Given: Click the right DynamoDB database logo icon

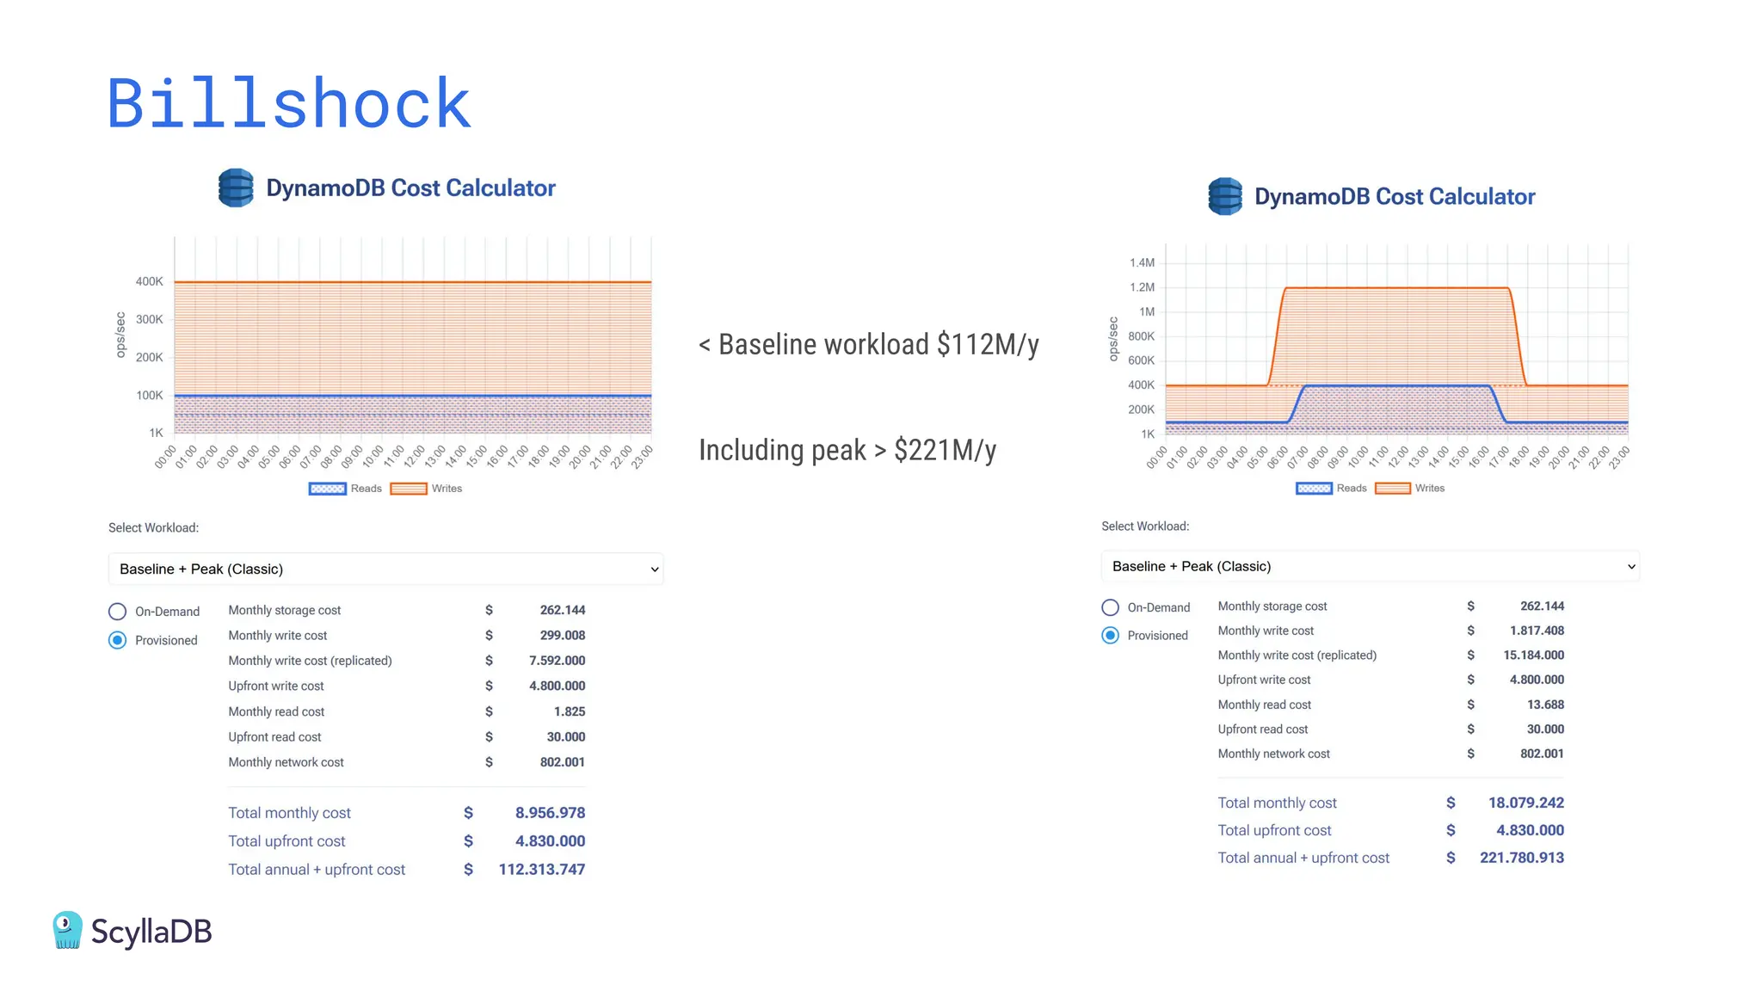Looking at the screenshot, I should 1225,196.
